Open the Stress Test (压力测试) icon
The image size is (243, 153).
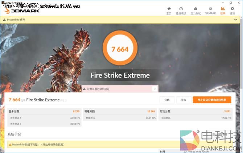pos(195,10)
